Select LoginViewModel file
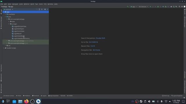 point(19,36)
